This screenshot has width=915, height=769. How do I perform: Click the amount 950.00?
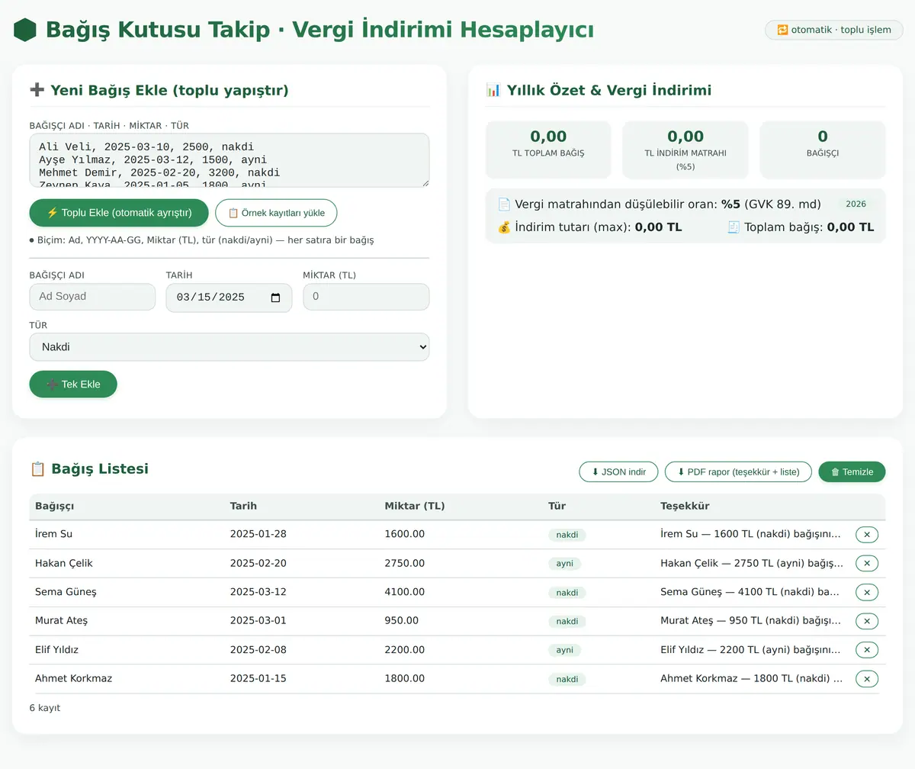(x=402, y=621)
